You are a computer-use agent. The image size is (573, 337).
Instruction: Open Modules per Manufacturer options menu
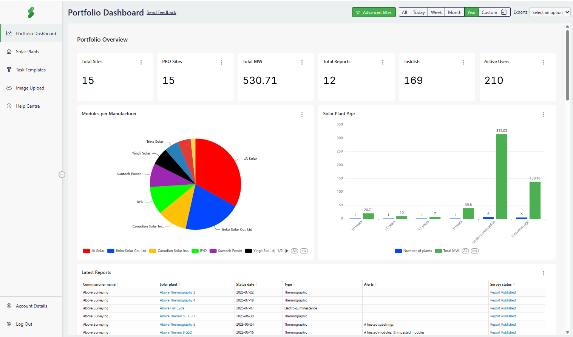[x=302, y=114]
